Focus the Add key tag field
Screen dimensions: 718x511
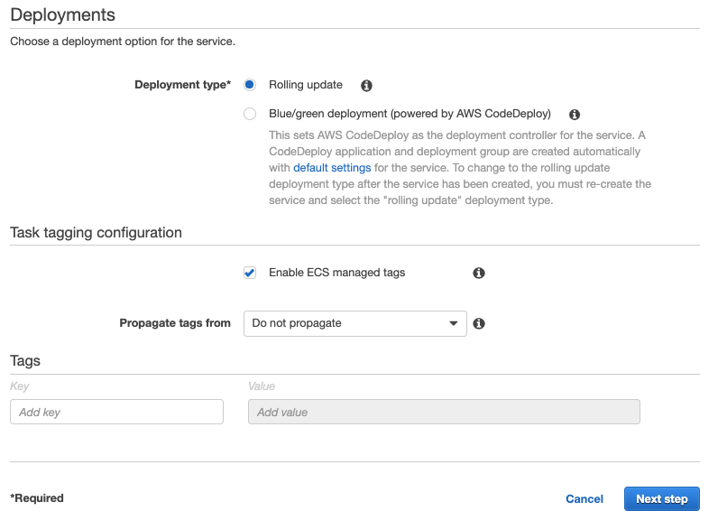tap(116, 412)
